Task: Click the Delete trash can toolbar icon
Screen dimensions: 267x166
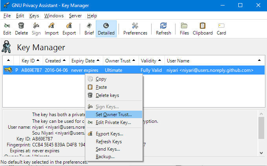Action: tap(21, 26)
